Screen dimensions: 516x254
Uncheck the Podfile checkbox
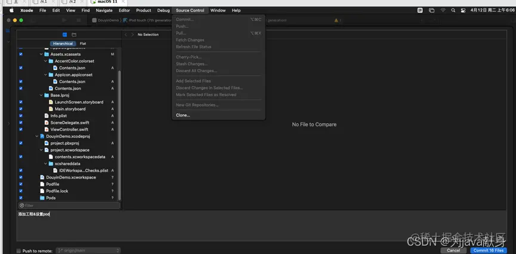click(21, 184)
